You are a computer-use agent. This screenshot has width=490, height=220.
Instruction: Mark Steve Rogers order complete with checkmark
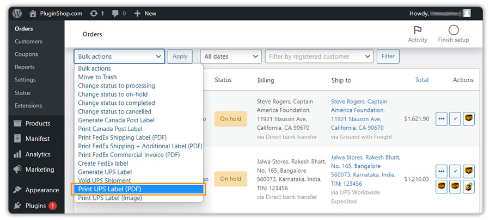(x=455, y=119)
